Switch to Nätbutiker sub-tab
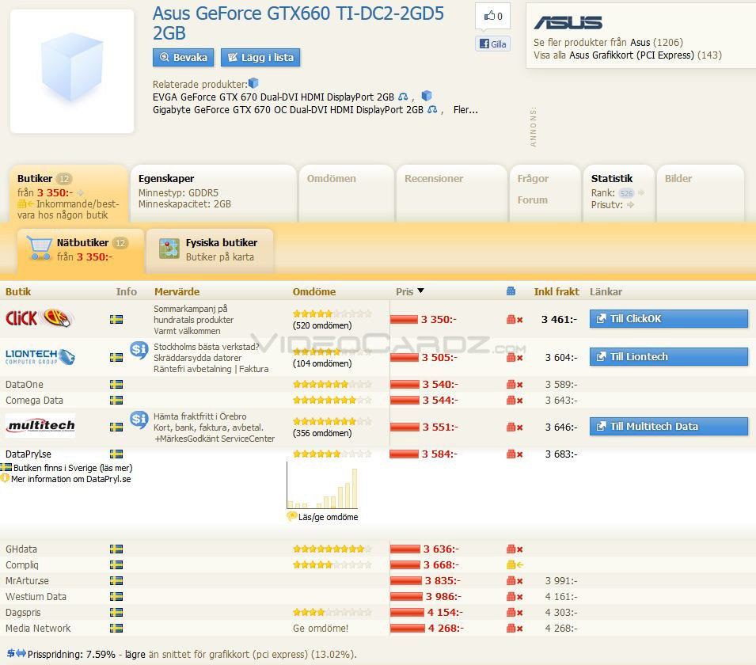Viewport: 756px width, 665px height. [81, 251]
